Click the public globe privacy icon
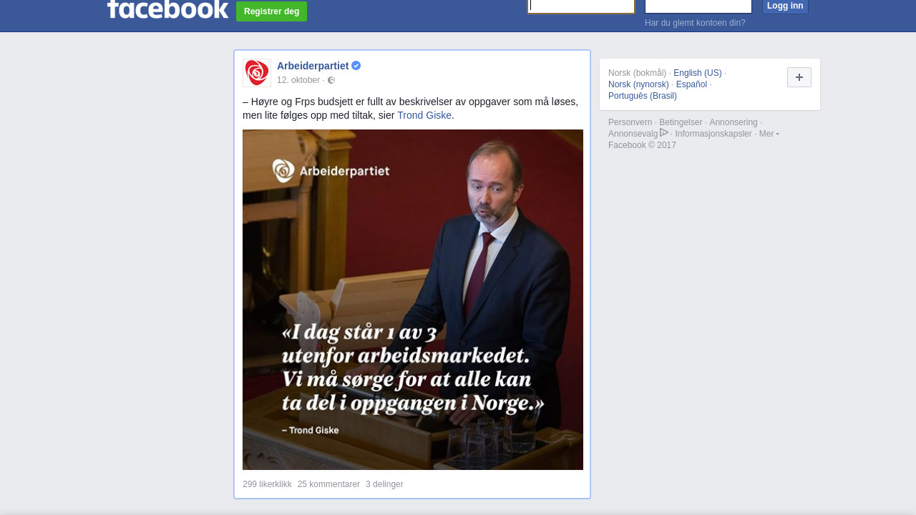The height and width of the screenshot is (515, 916). 331,80
